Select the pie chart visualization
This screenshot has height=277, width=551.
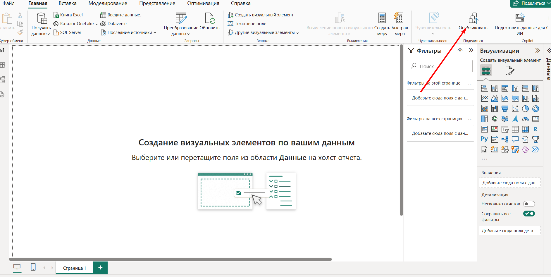[x=526, y=109]
